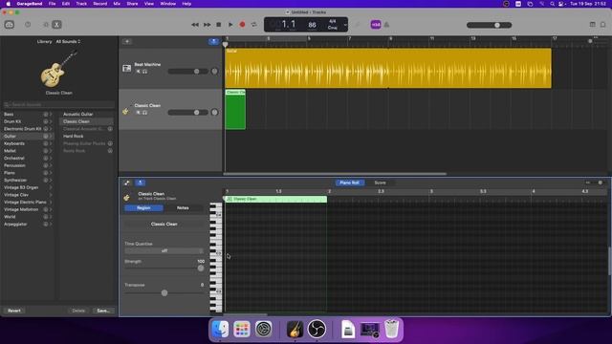This screenshot has width=612, height=344.
Task: Toggle the Editors scissors button in toolbar
Action: (56, 25)
